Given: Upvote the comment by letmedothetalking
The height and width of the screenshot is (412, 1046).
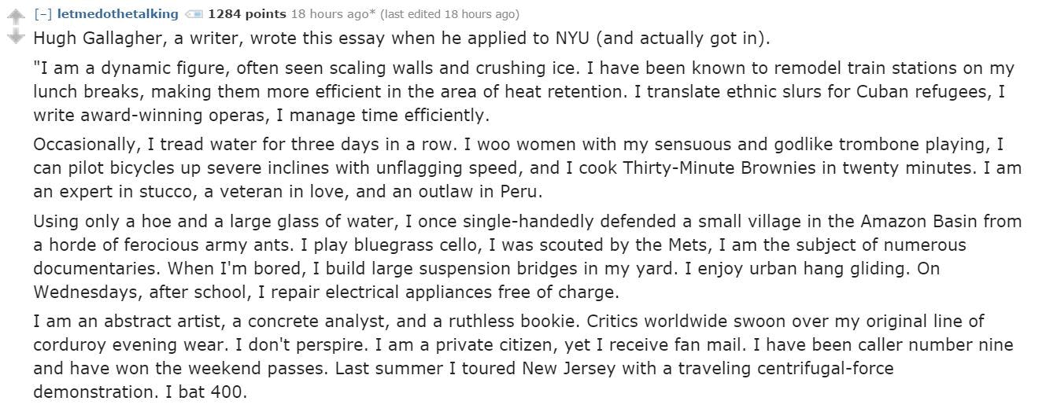Looking at the screenshot, I should pos(15,15).
